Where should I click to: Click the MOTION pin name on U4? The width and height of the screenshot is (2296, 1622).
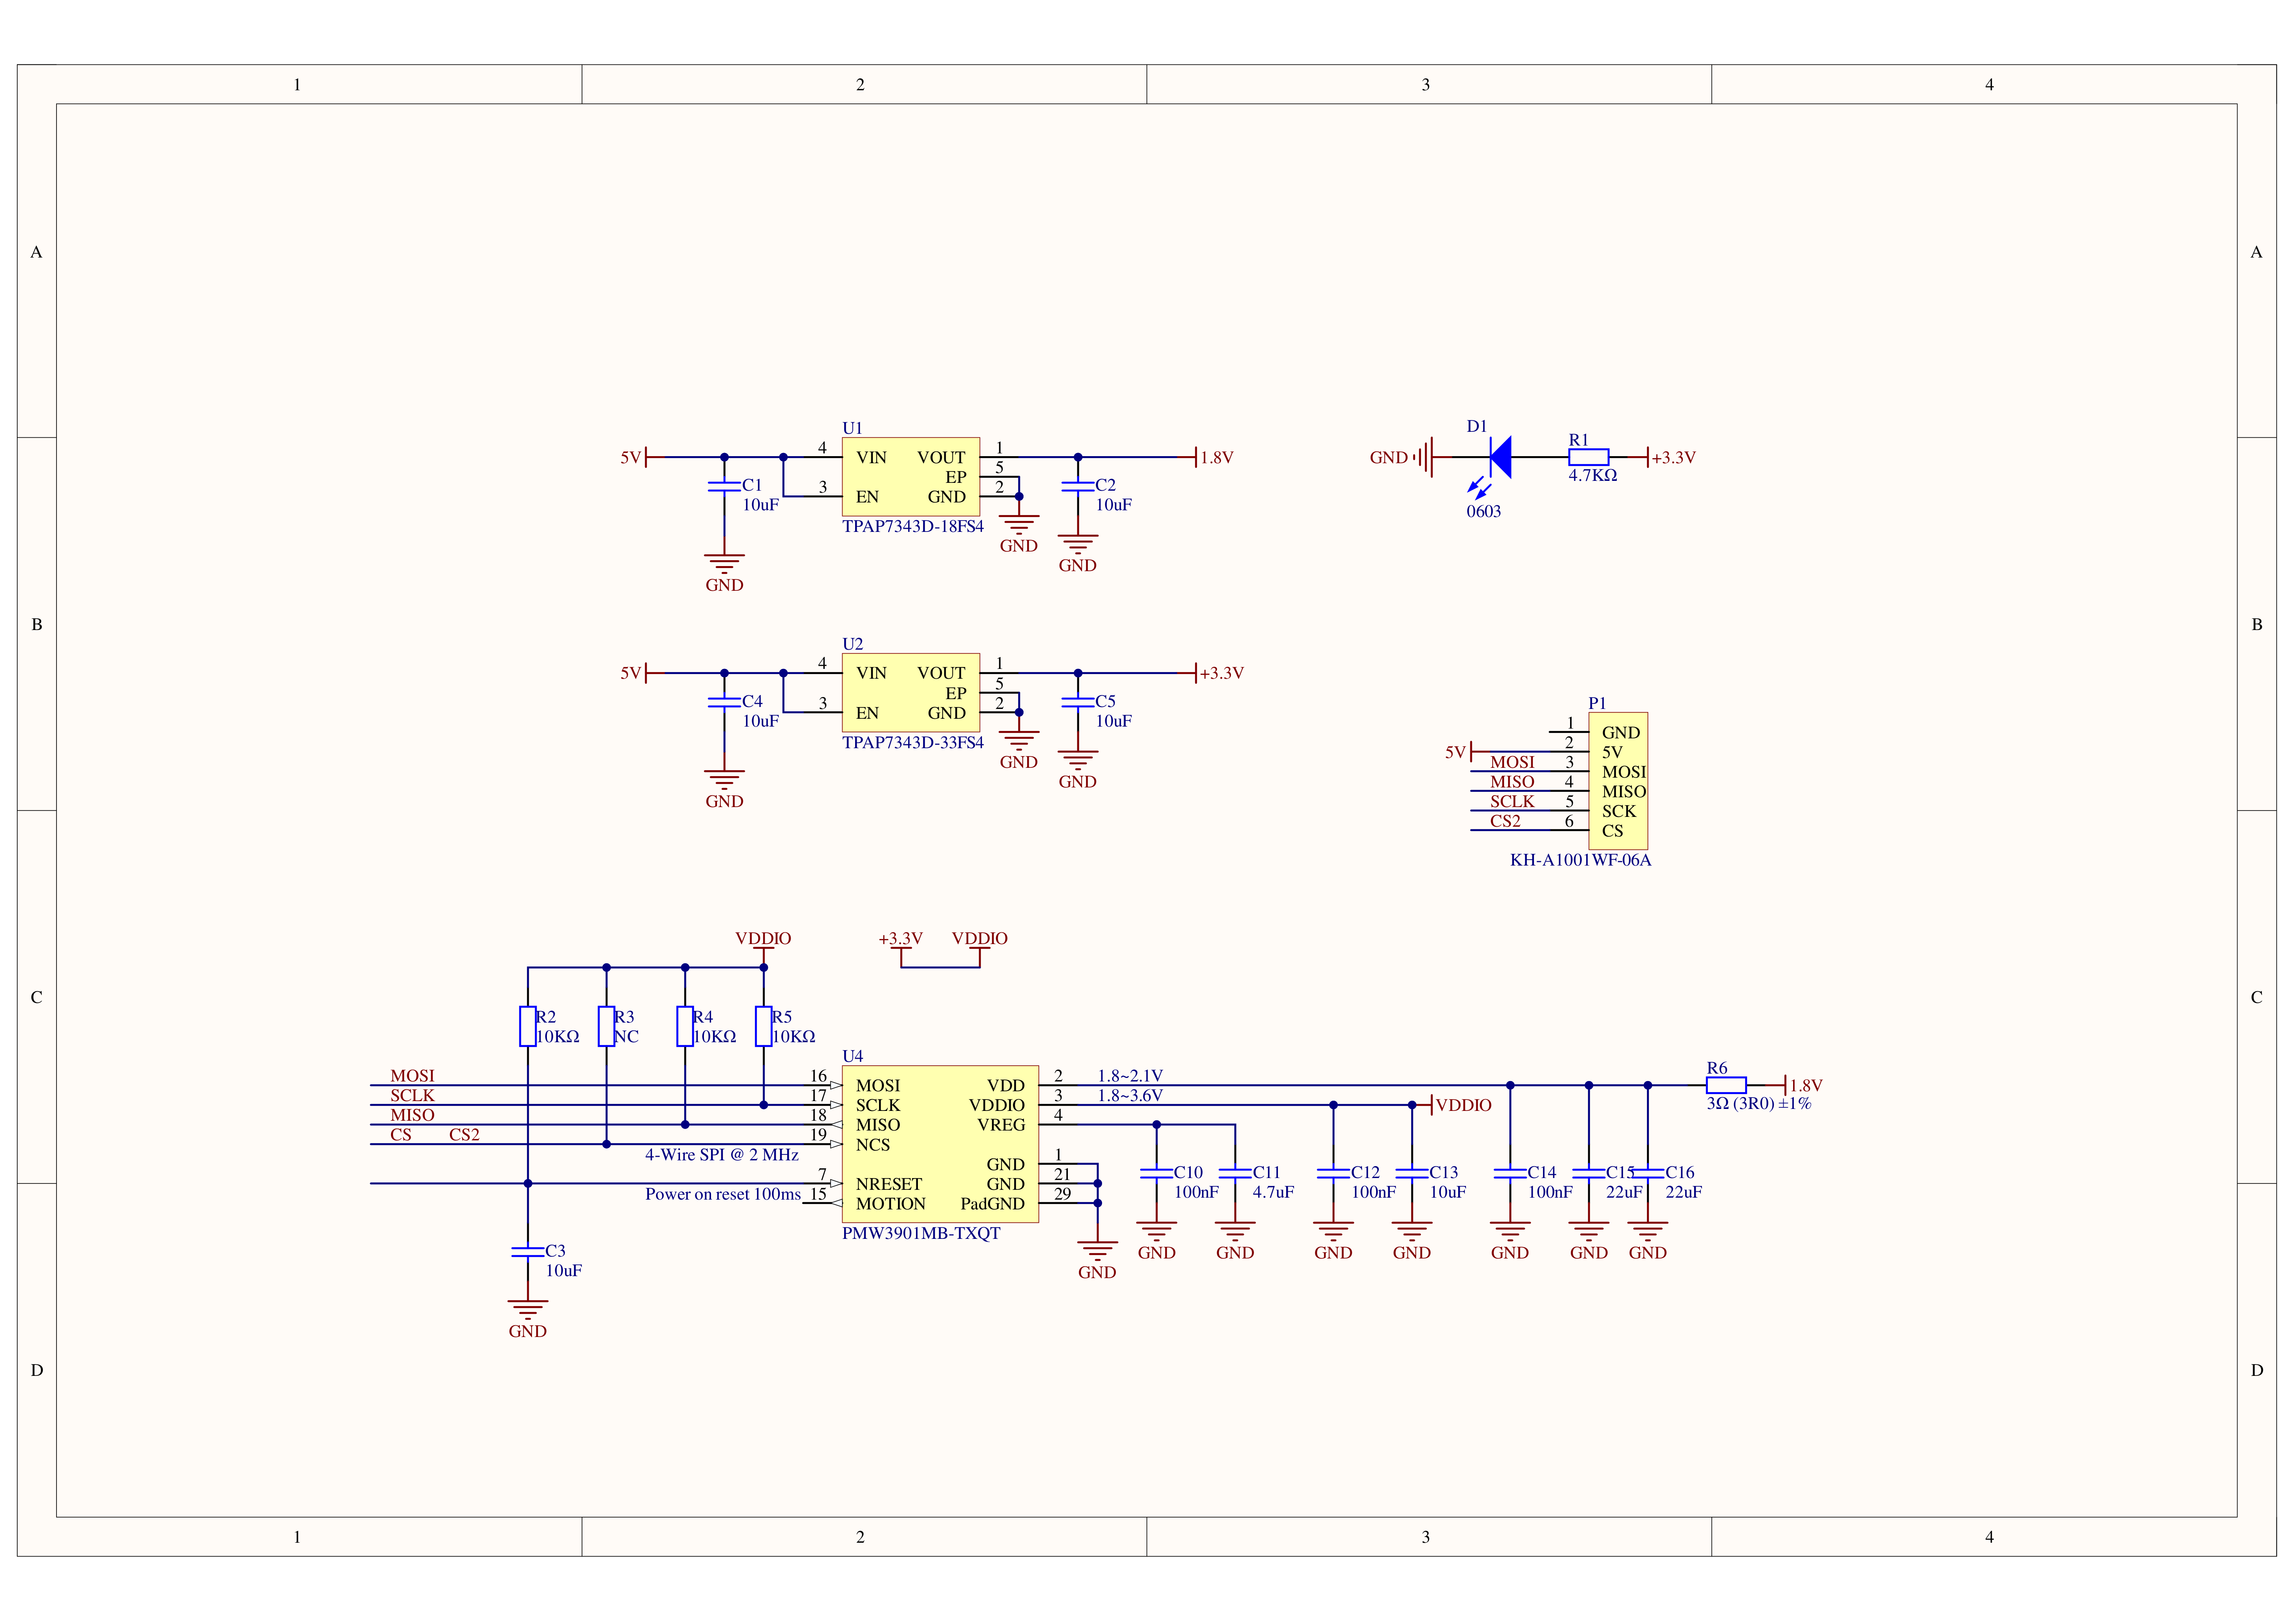coord(891,1204)
